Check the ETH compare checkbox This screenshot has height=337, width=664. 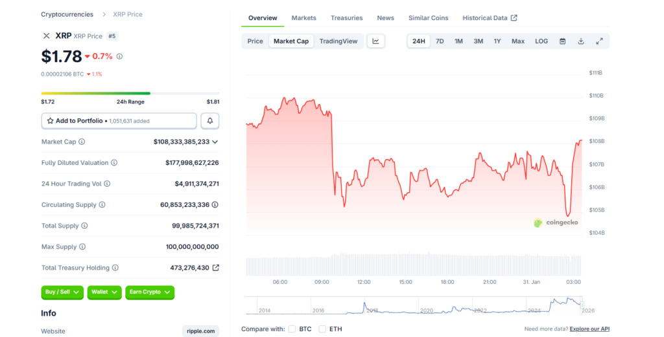point(322,329)
